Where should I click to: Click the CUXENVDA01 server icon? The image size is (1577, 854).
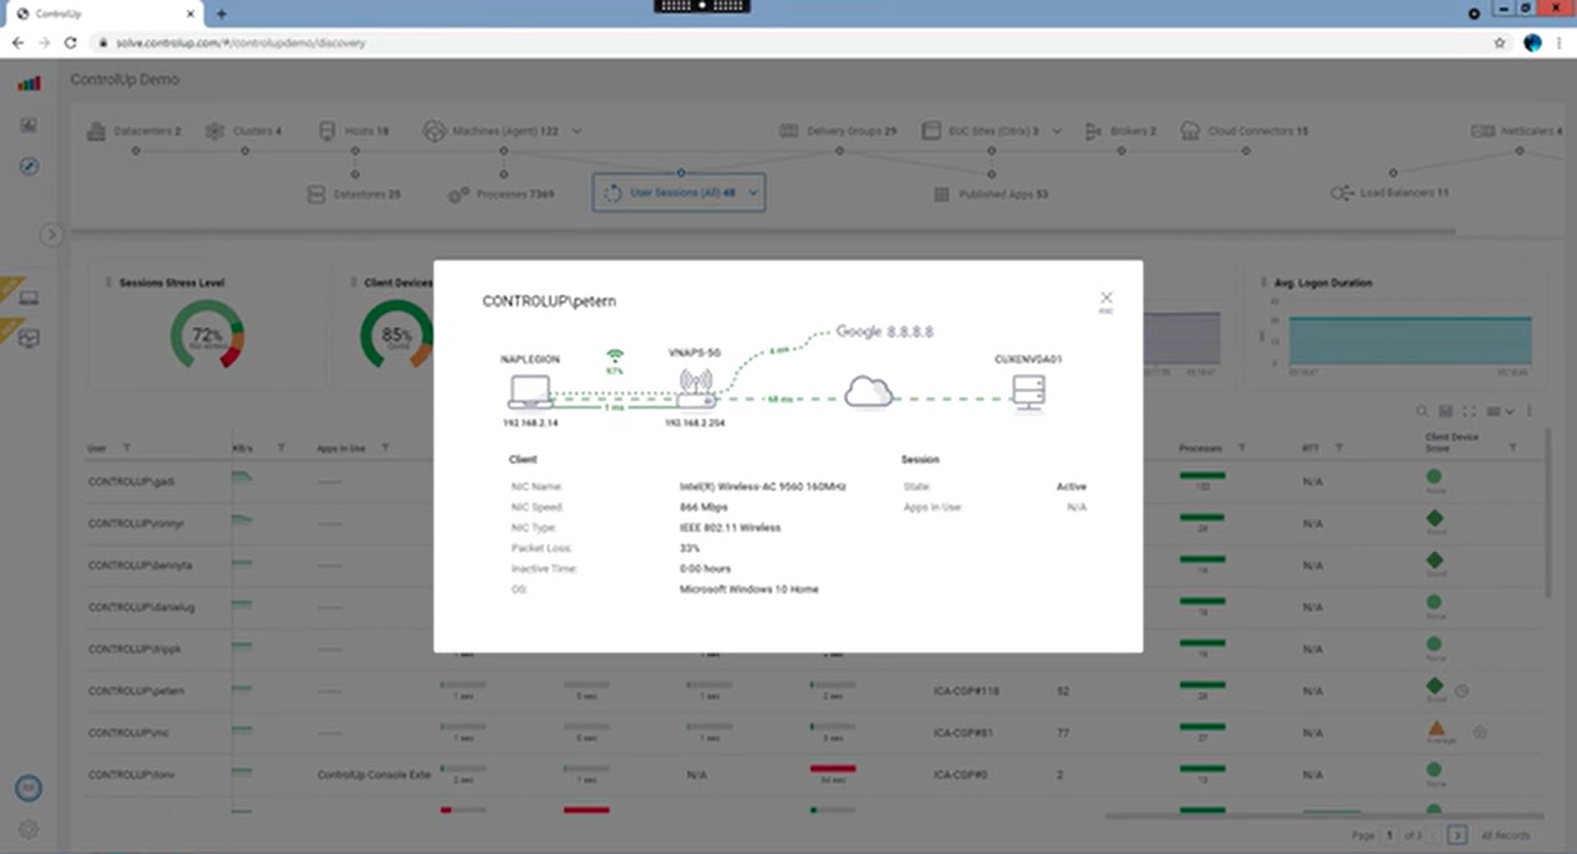click(x=1028, y=393)
